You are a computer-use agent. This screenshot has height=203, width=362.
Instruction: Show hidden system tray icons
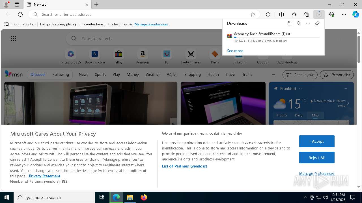click(x=305, y=197)
